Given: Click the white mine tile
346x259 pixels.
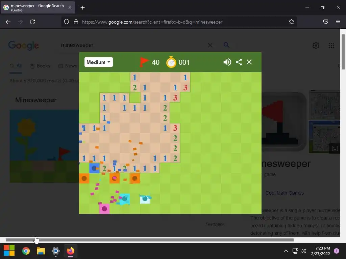Looking at the screenshot, I should (145, 199).
